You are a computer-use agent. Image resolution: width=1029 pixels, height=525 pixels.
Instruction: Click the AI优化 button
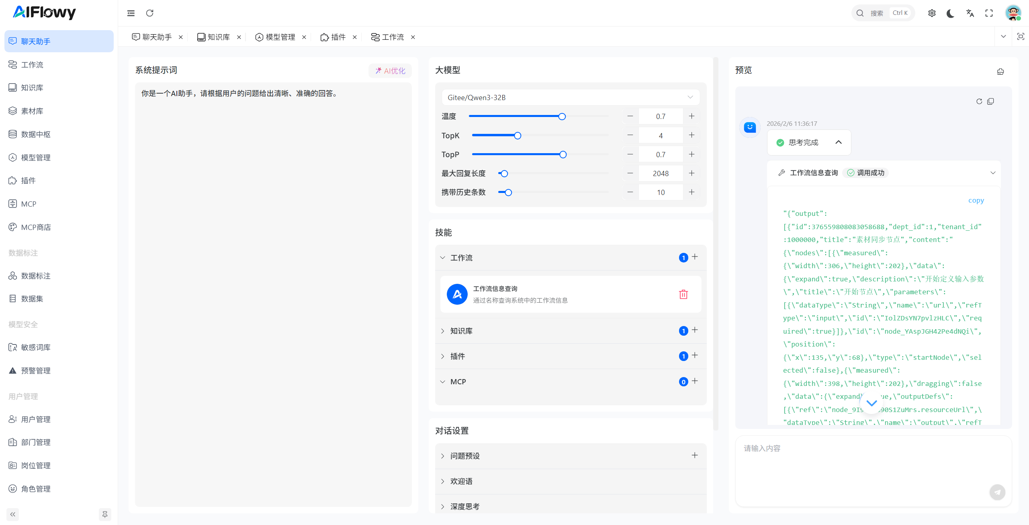point(389,70)
